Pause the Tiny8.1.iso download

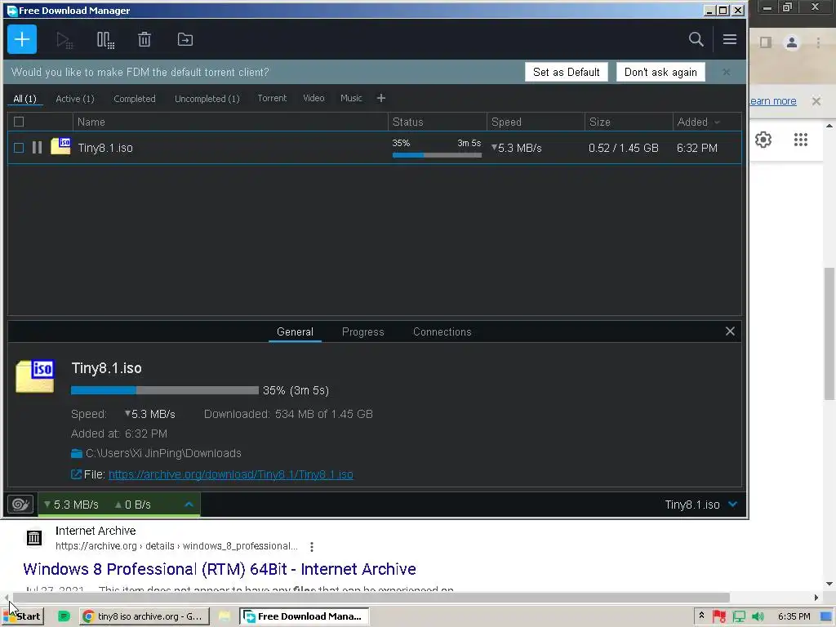37,148
